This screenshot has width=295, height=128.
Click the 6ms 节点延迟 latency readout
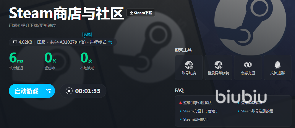[x=16, y=61]
